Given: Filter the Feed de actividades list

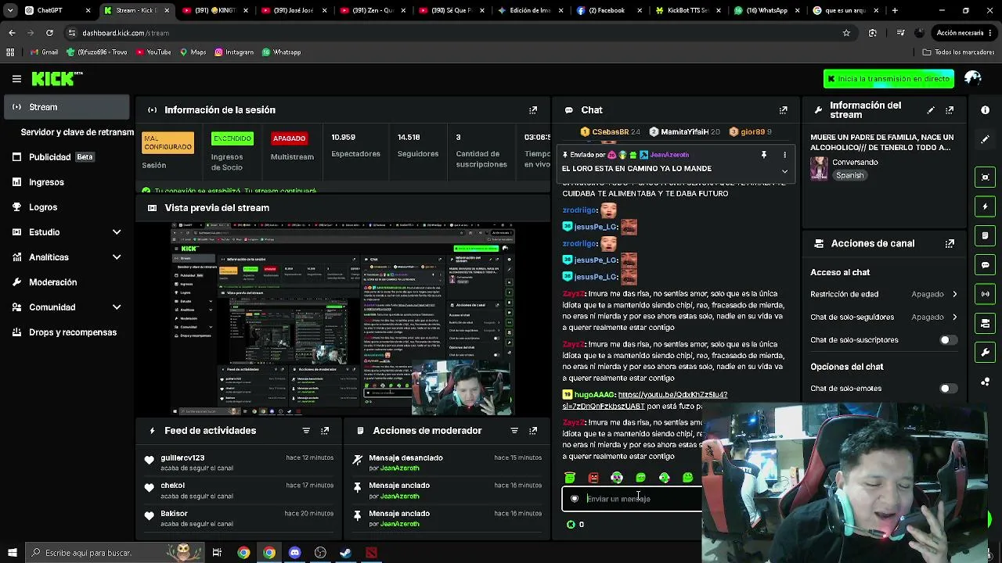Looking at the screenshot, I should [x=306, y=431].
